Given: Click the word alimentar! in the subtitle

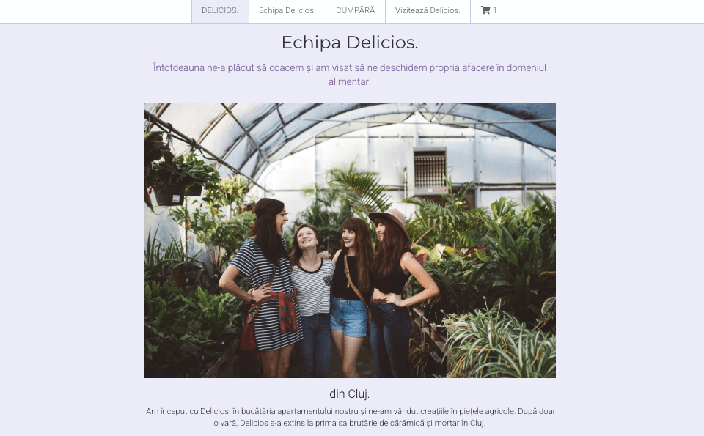Looking at the screenshot, I should point(350,81).
